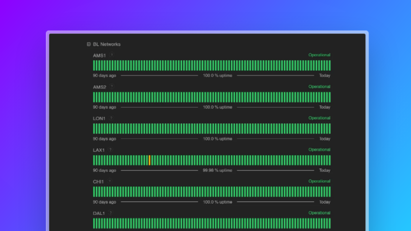Select the LON1 component name

(99, 118)
